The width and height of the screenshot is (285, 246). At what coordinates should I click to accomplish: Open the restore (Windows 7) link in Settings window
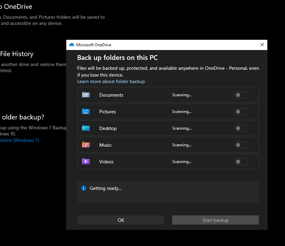[19, 141]
